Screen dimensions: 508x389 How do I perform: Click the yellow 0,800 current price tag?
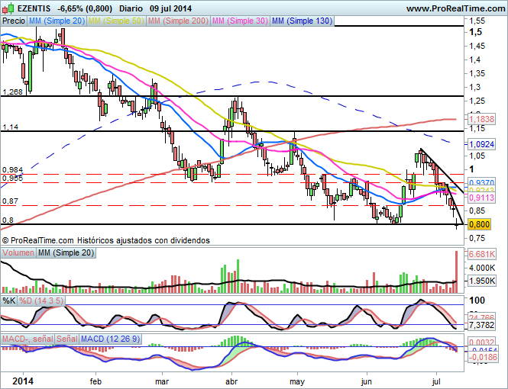point(479,224)
